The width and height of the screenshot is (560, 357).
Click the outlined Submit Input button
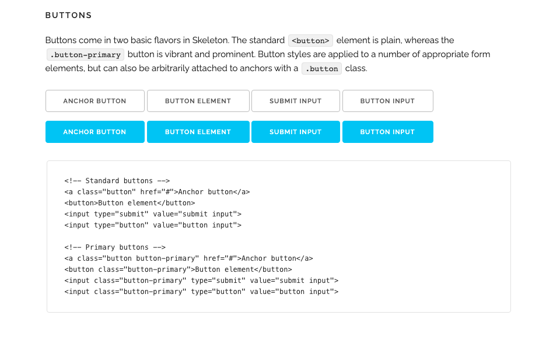point(296,101)
